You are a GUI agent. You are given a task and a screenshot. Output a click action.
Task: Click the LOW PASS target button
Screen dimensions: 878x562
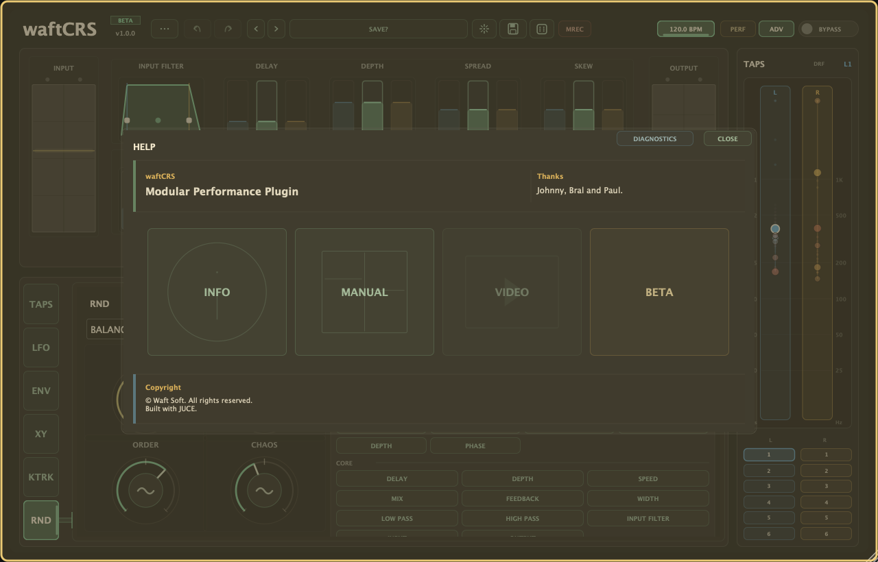[x=397, y=518]
